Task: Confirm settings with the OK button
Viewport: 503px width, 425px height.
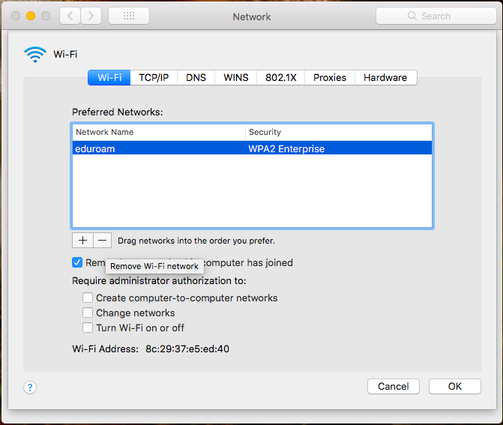Action: click(x=454, y=387)
